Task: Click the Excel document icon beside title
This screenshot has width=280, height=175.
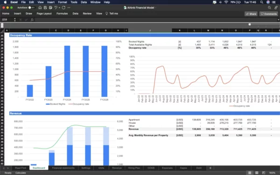Action: point(125,7)
